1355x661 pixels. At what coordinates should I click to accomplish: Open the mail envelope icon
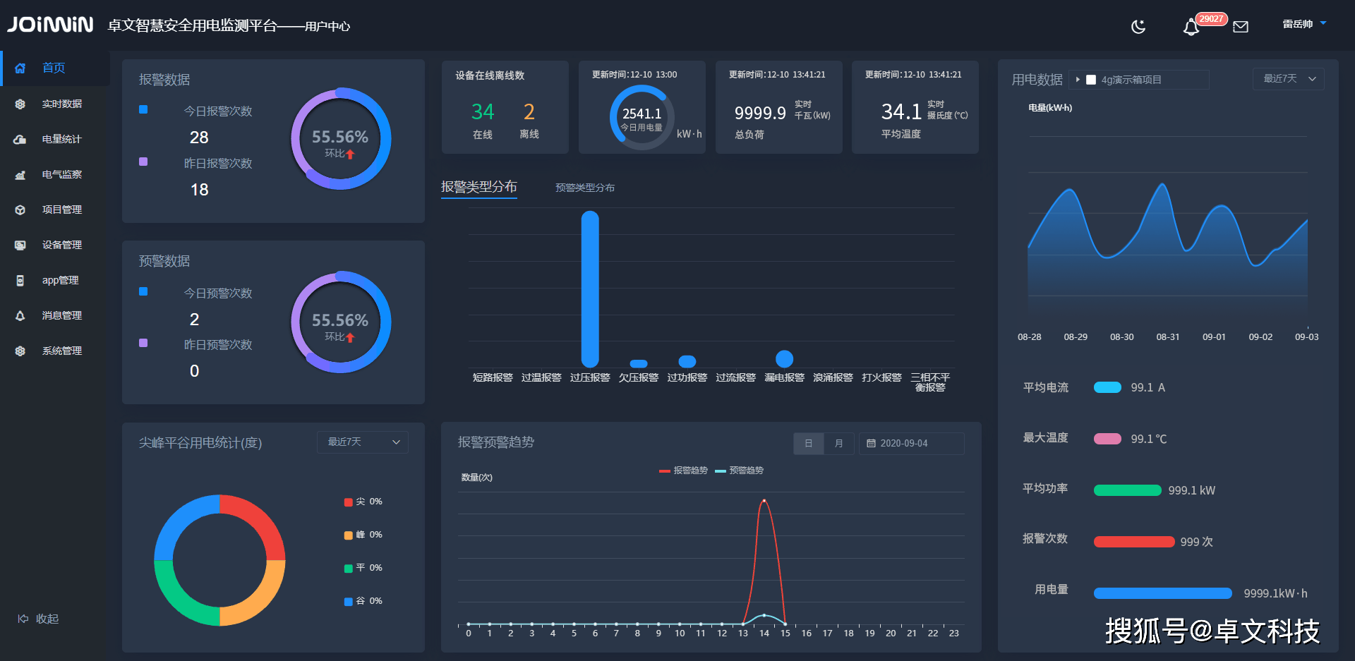[1241, 27]
